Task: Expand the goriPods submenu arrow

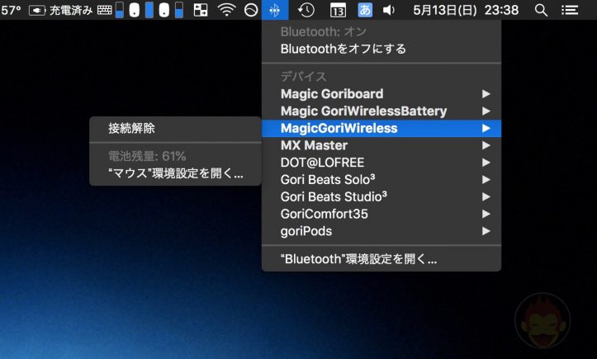Action: tap(486, 231)
